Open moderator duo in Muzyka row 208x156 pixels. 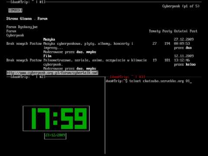tap(79, 52)
